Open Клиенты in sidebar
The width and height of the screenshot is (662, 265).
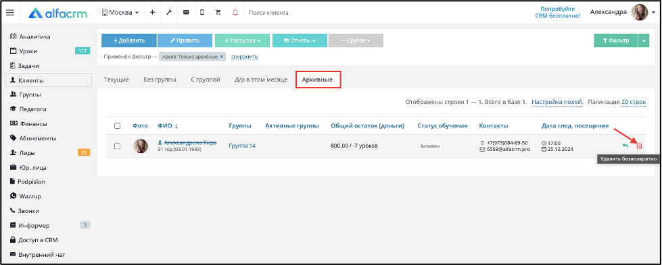(49, 80)
